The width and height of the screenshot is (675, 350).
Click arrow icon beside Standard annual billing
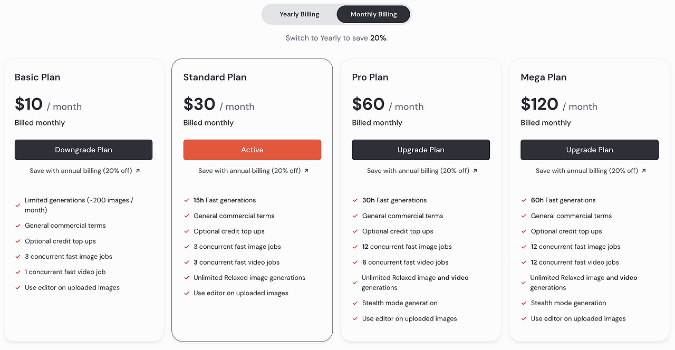point(306,171)
